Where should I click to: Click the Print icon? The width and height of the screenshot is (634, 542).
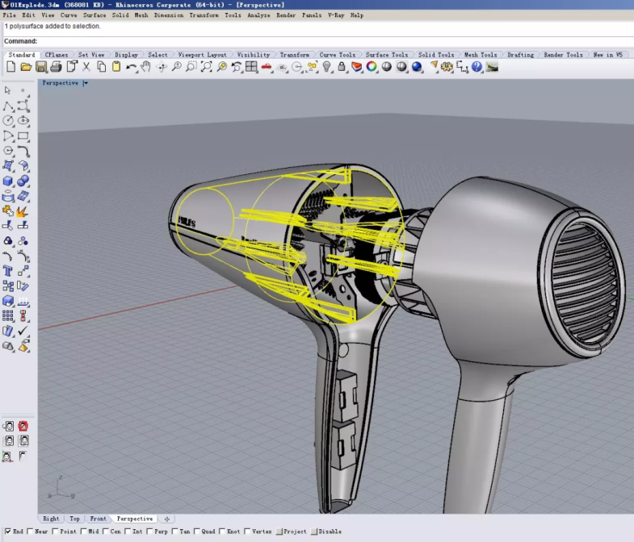click(56, 67)
